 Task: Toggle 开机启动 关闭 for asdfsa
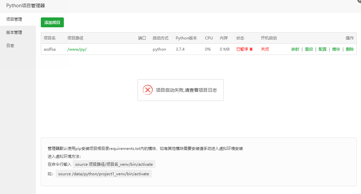tap(265, 49)
